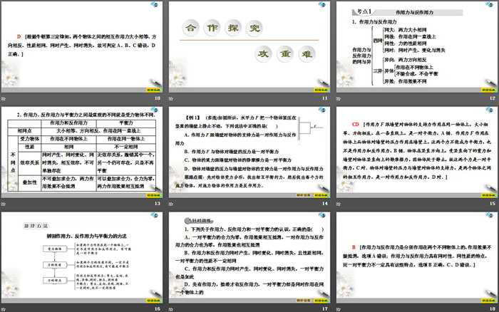Image resolution: width=499 pixels, height=312 pixels.
Task: Select slide 13 thumbnail with comparison table
Action: pyautogui.click(x=82, y=152)
